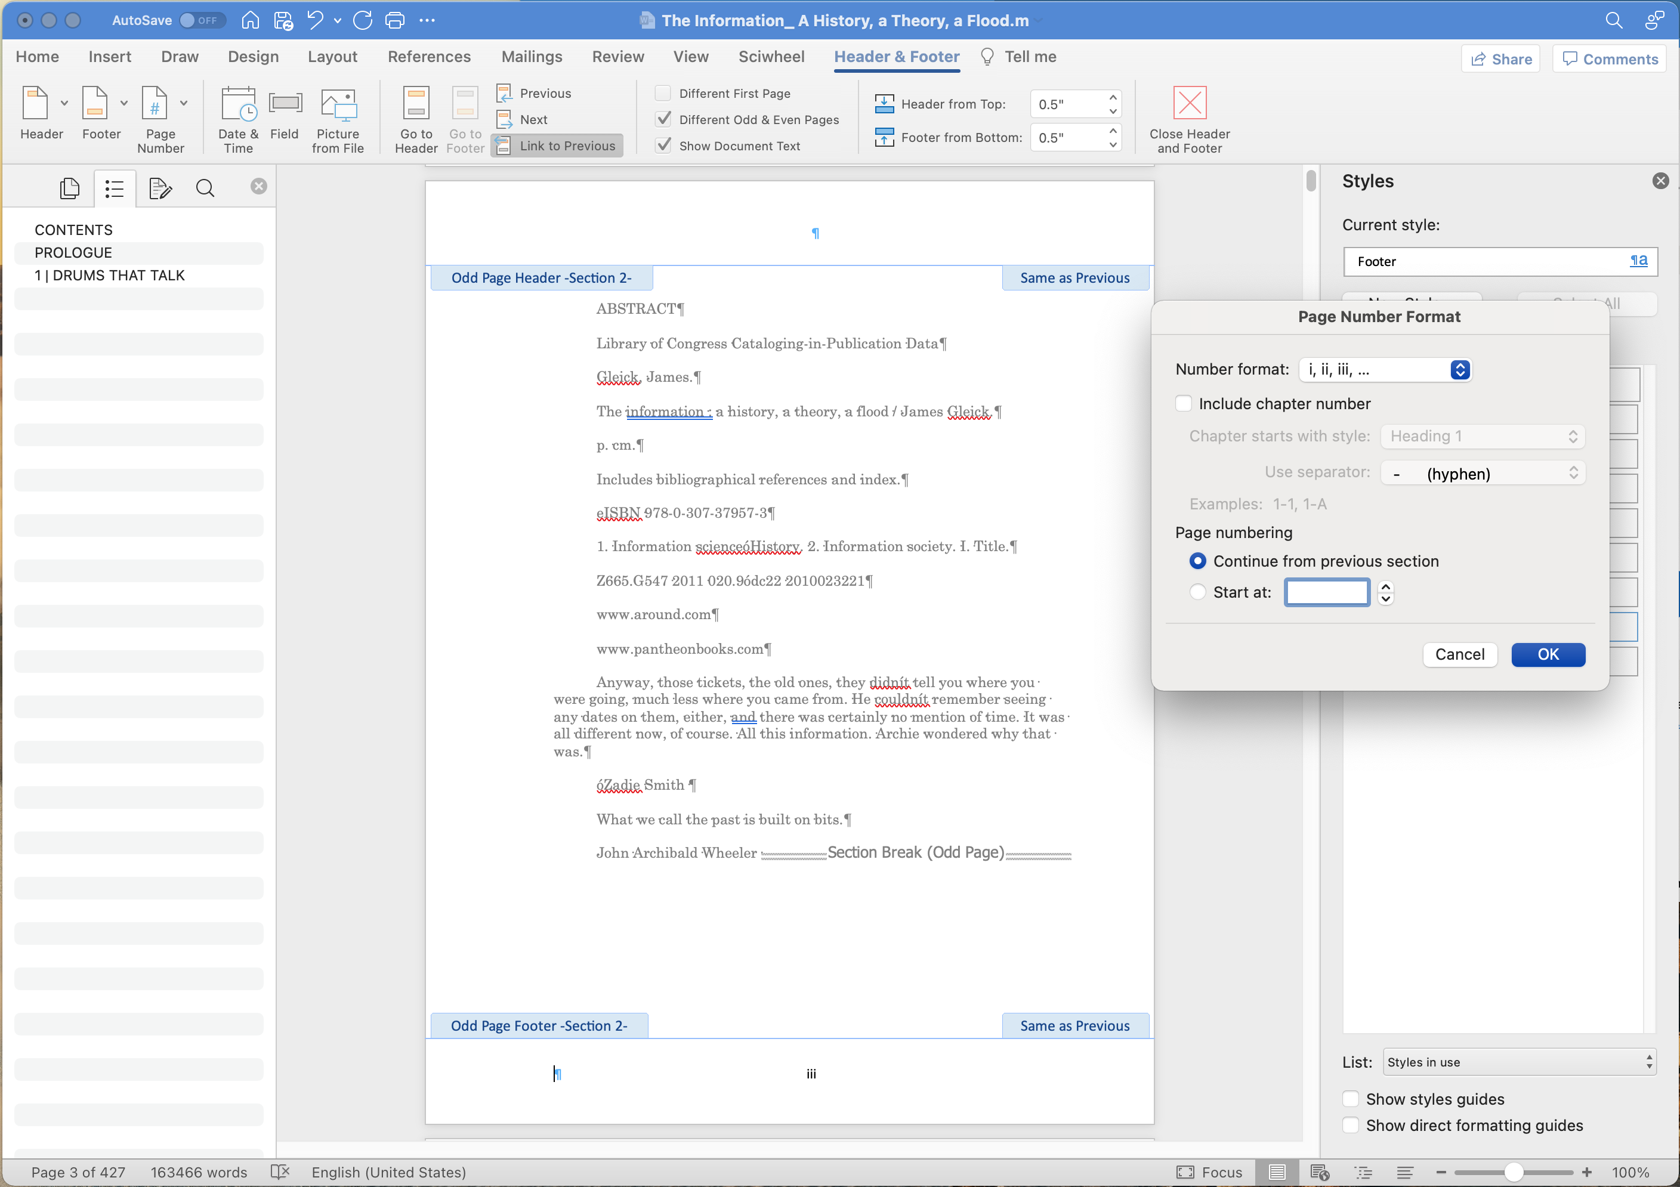Enable Different First Page checkbox
This screenshot has height=1187, width=1680.
point(663,93)
